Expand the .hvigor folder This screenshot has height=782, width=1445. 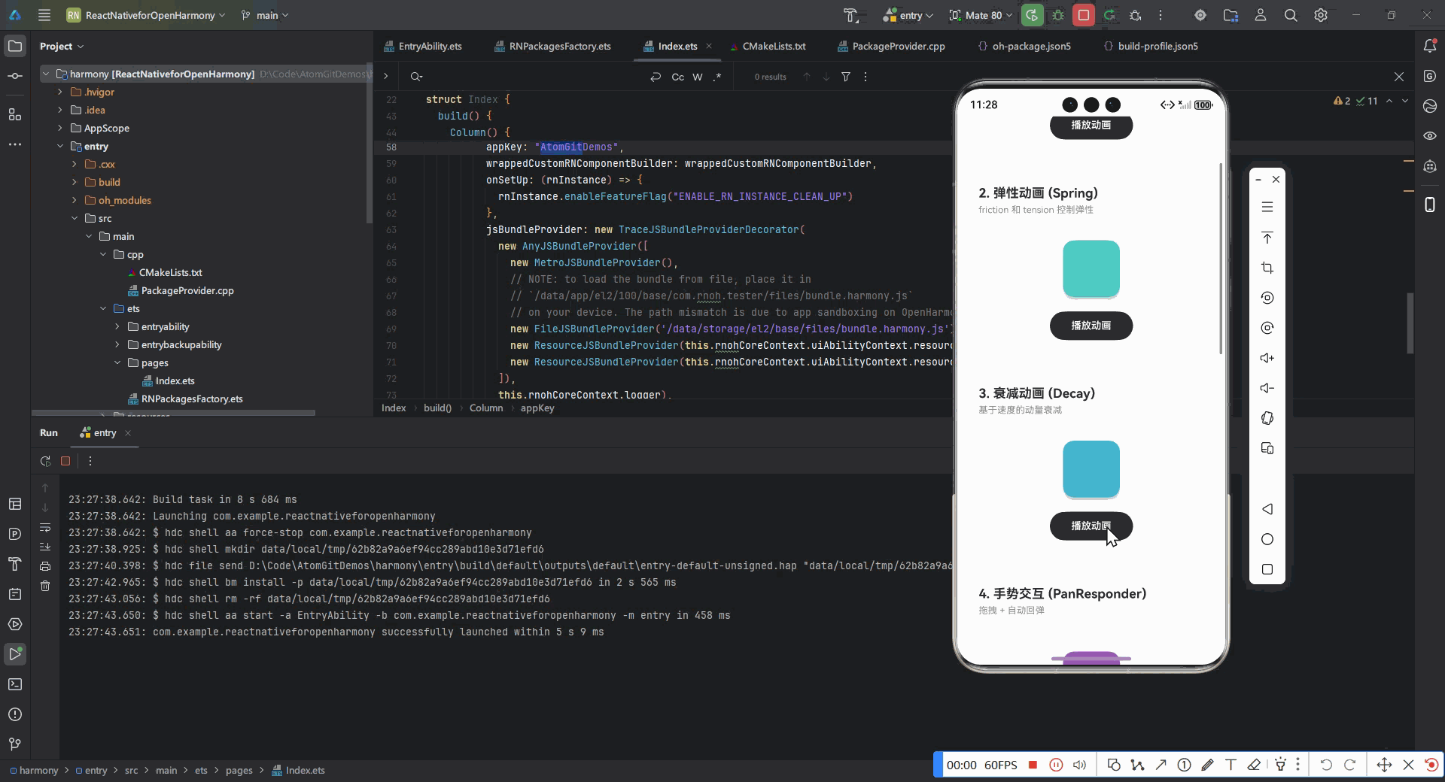coord(60,92)
